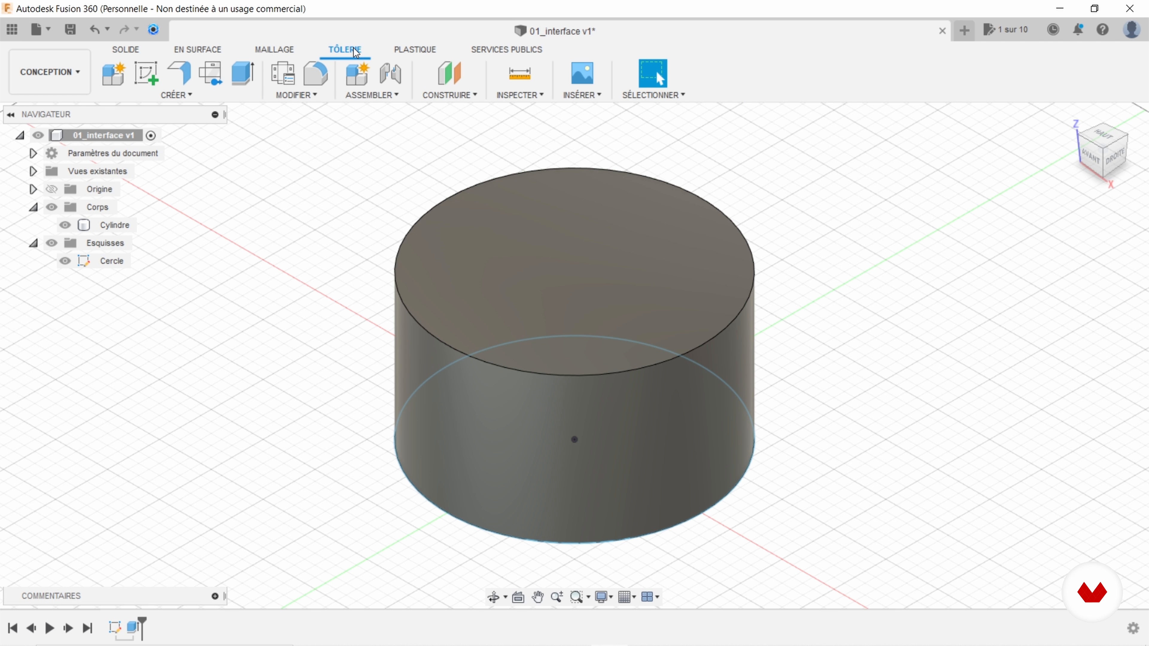Collapse the Esquisses folder
The image size is (1149, 646).
(34, 243)
